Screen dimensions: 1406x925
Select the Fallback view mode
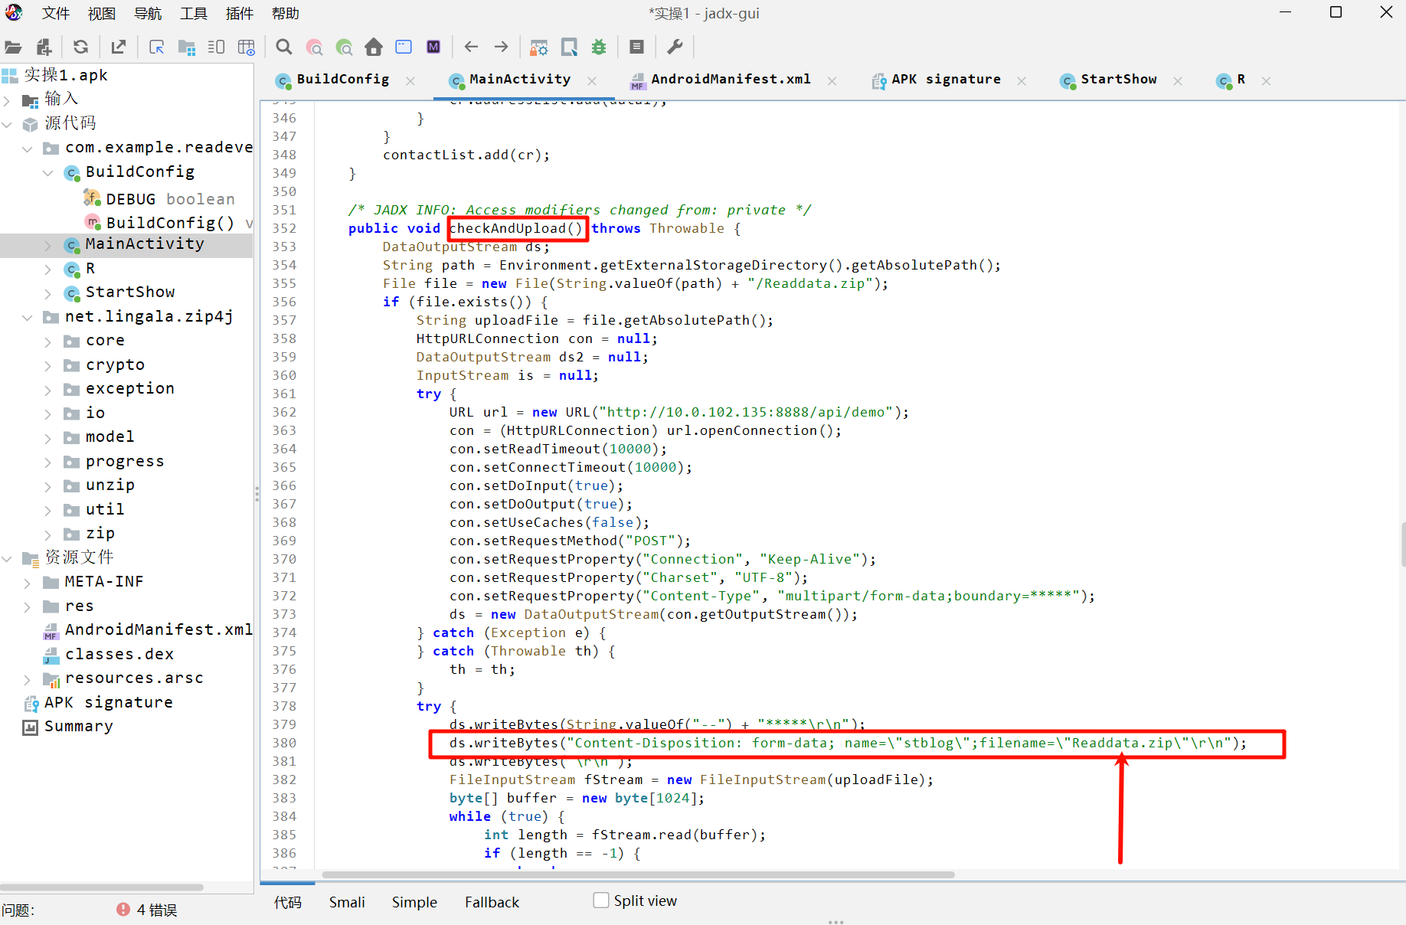492,902
